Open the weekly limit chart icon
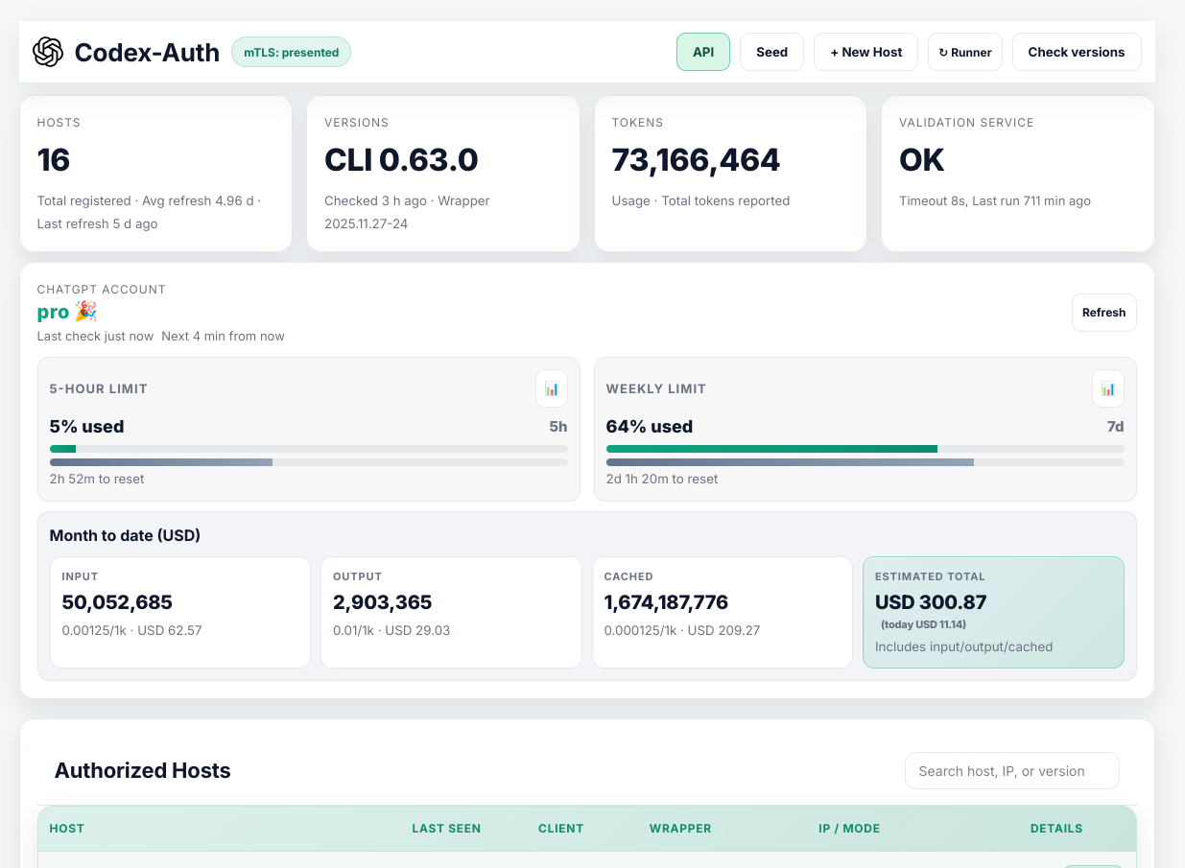The height and width of the screenshot is (868, 1185). (x=1108, y=388)
